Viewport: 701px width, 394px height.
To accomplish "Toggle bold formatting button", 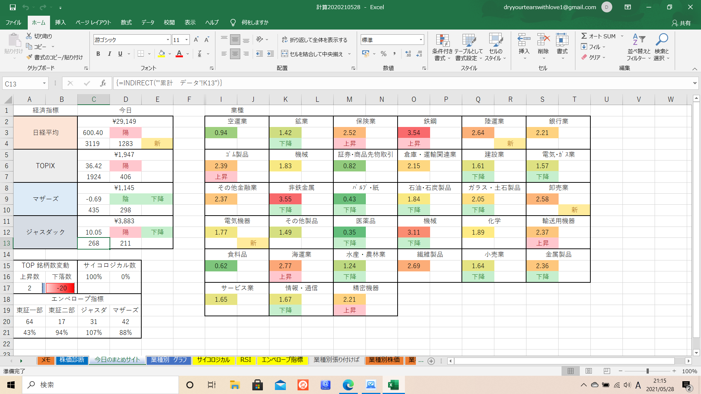I will point(98,54).
